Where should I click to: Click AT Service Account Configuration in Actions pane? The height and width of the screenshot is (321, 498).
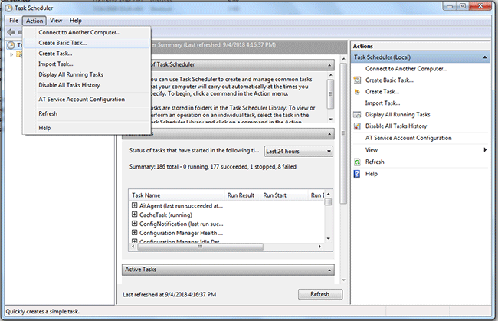(418, 138)
